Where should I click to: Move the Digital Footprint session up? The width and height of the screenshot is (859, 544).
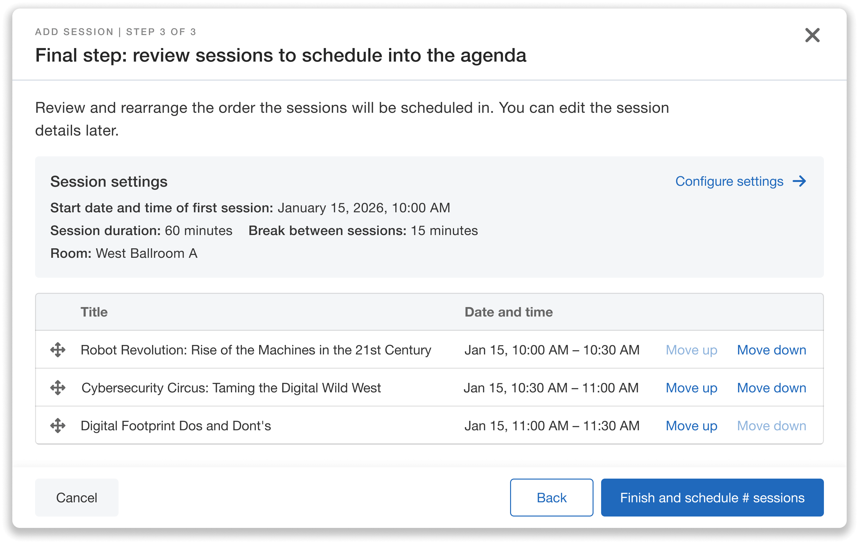[x=691, y=426]
